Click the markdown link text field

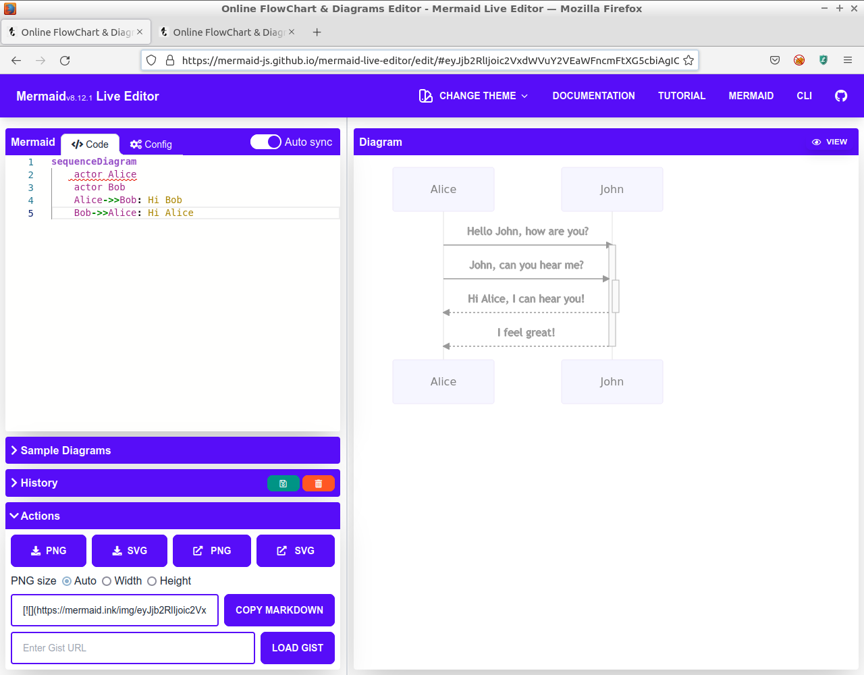pos(115,610)
